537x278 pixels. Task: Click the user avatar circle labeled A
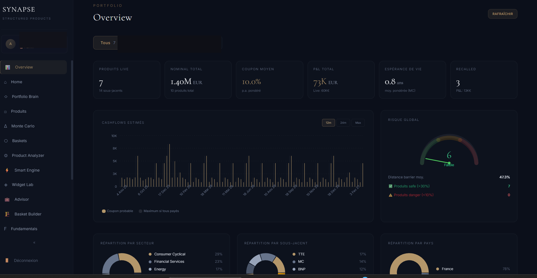(x=11, y=44)
